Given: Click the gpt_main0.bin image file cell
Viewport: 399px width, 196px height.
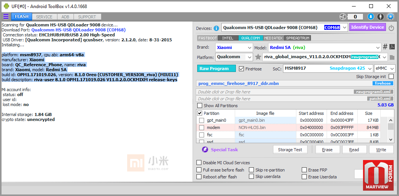Looking at the screenshot, I should (266, 121).
